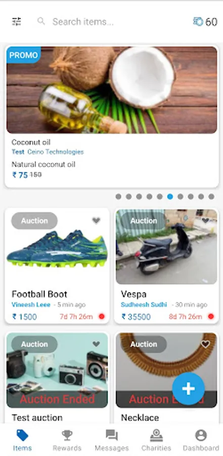The width and height of the screenshot is (223, 456).
Task: Open seller Vineesh Leee profile link
Action: click(x=31, y=305)
